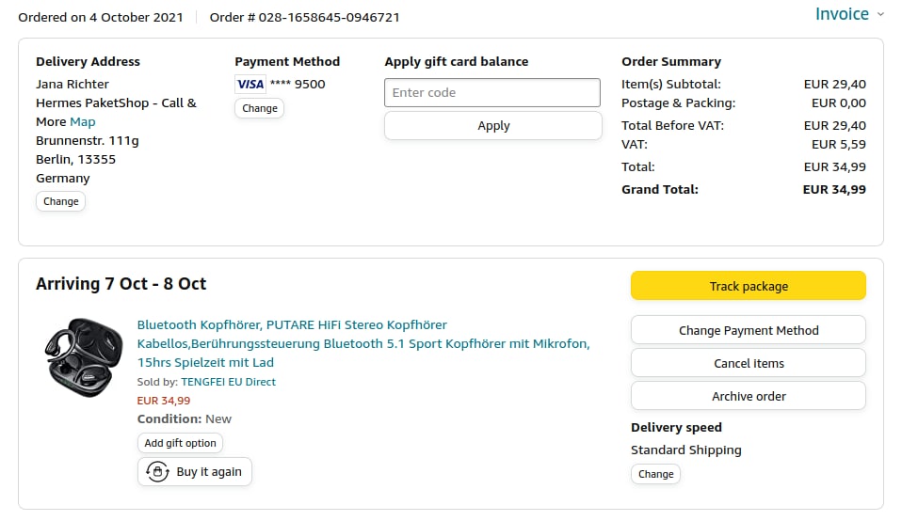902x521 pixels.
Task: Click the order number text
Action: tap(304, 17)
